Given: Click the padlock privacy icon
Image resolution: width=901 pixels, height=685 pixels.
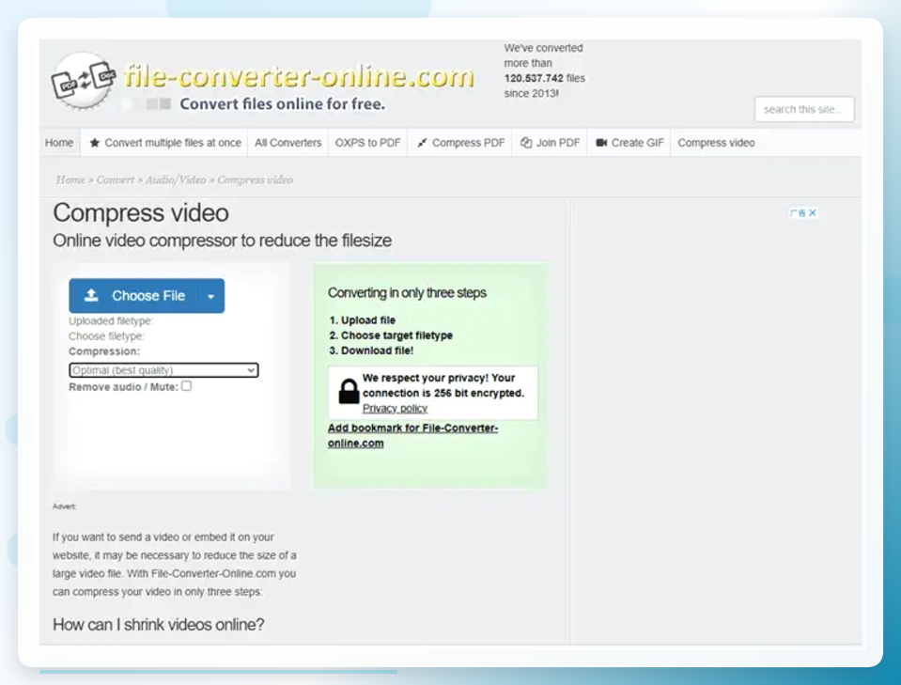Looking at the screenshot, I should coord(349,391).
